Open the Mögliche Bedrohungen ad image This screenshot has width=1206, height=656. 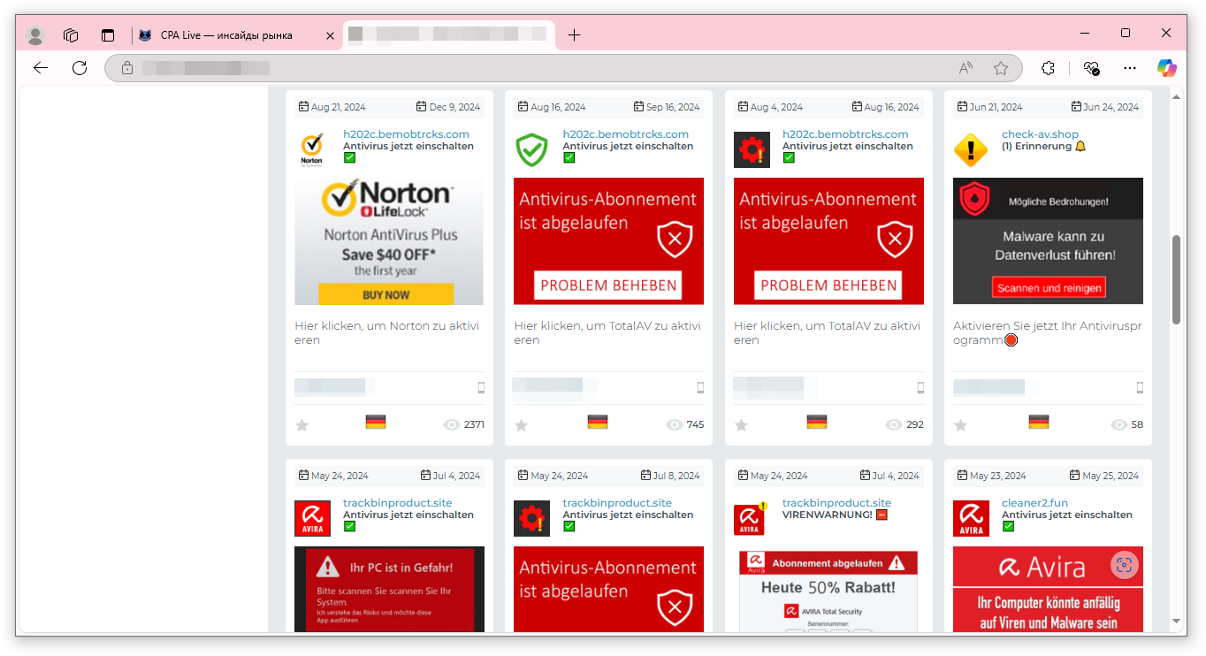coord(1048,241)
